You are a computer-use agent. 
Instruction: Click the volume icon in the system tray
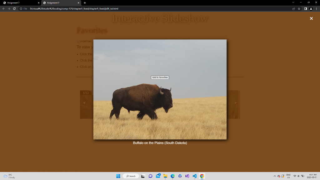[298, 176]
